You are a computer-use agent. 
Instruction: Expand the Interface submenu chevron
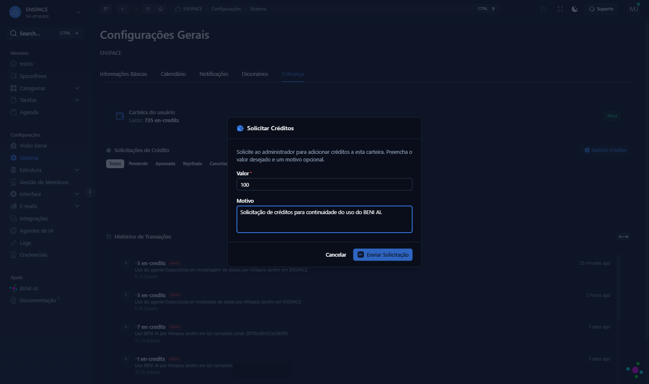[77, 194]
